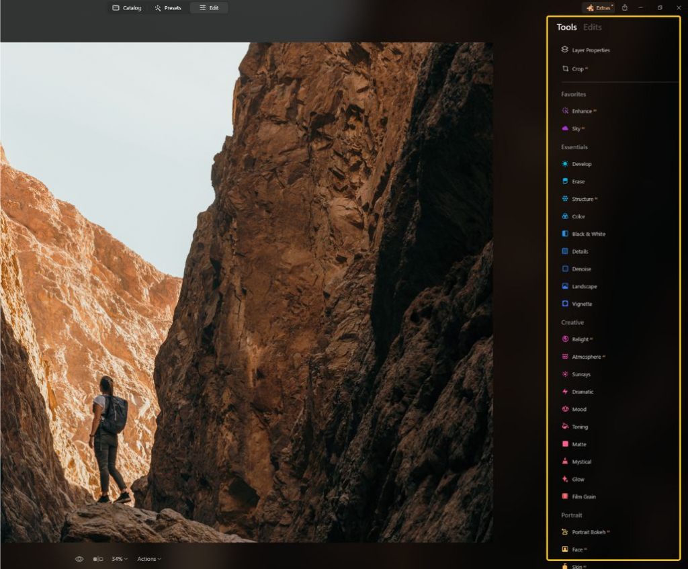Click the share/export icon
Viewport: 688px width, 569px height.
624,7
